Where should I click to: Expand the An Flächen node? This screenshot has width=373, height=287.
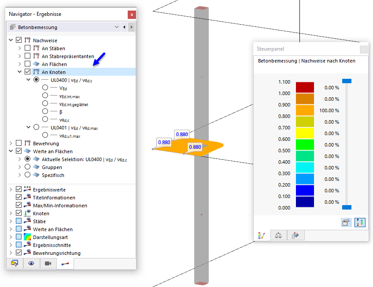coord(19,64)
